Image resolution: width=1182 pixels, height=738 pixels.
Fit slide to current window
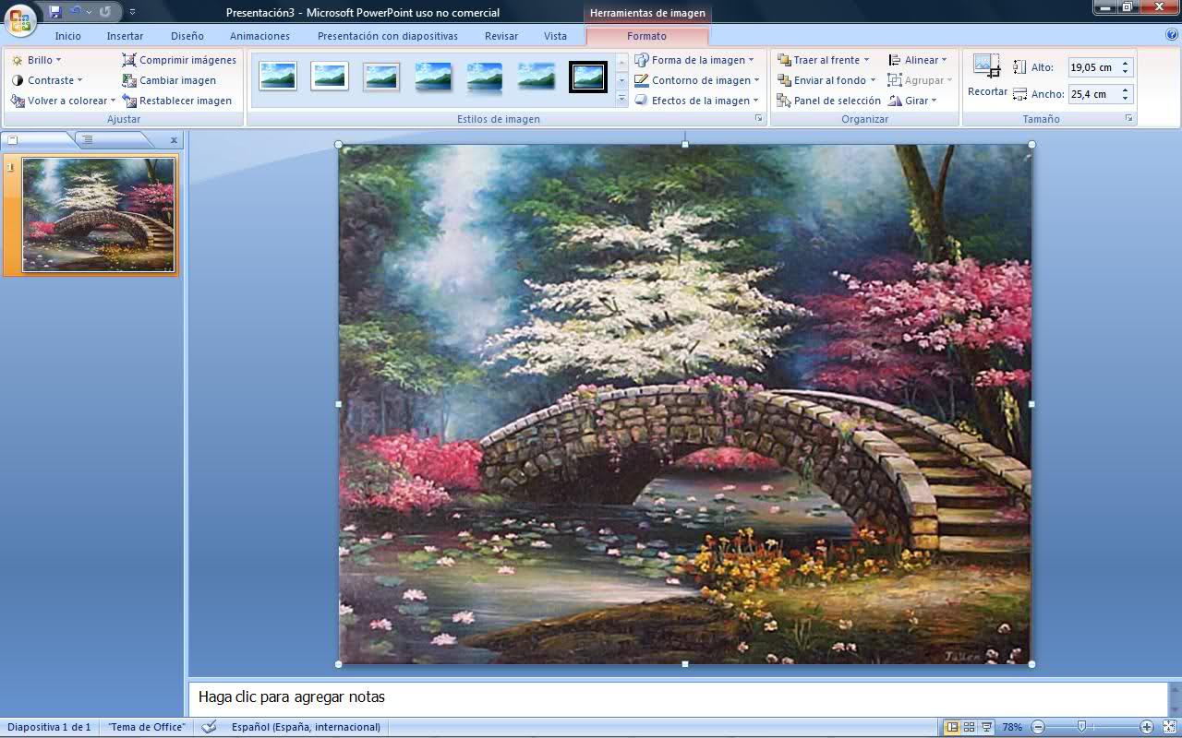pos(1168,727)
